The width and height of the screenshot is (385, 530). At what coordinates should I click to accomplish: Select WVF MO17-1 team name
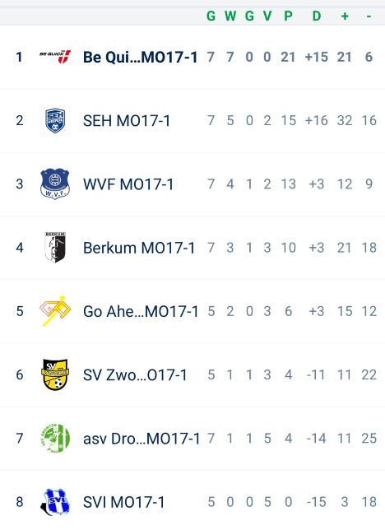click(128, 184)
